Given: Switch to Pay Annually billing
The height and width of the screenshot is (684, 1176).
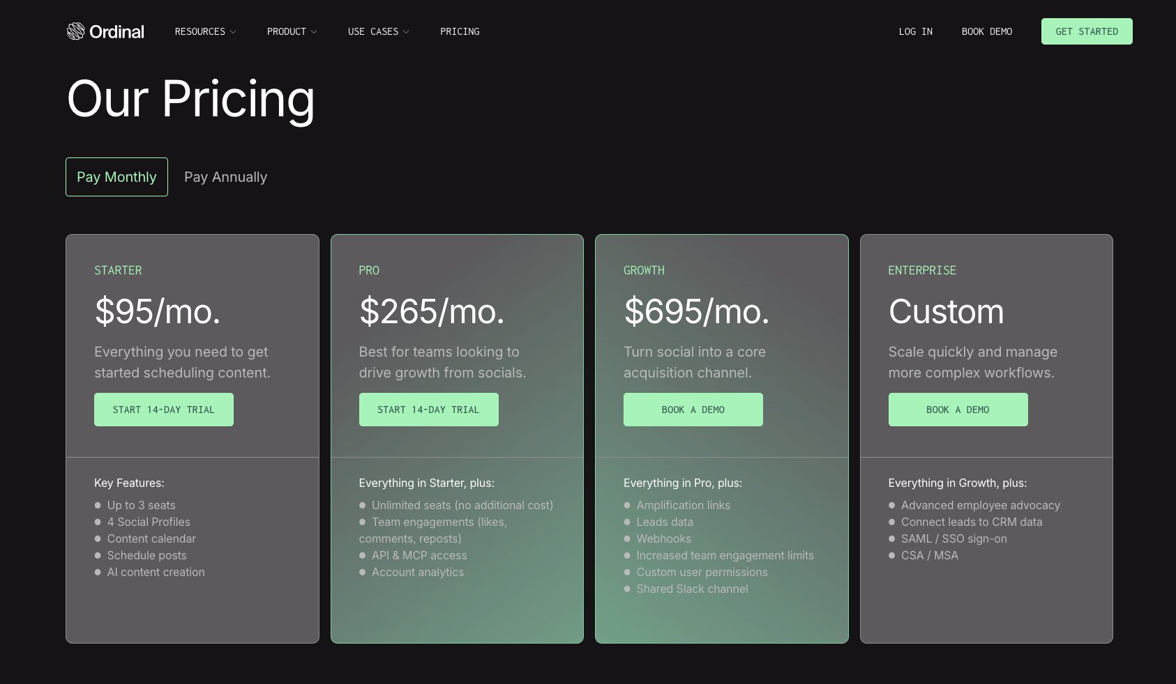Looking at the screenshot, I should (225, 177).
